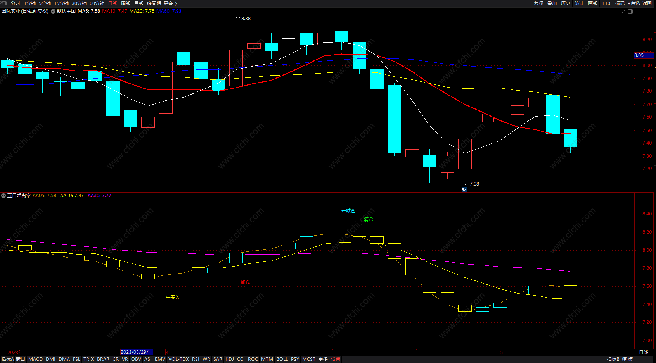Expand the 更多 period options
This screenshot has height=363, width=656.
coord(170,3)
